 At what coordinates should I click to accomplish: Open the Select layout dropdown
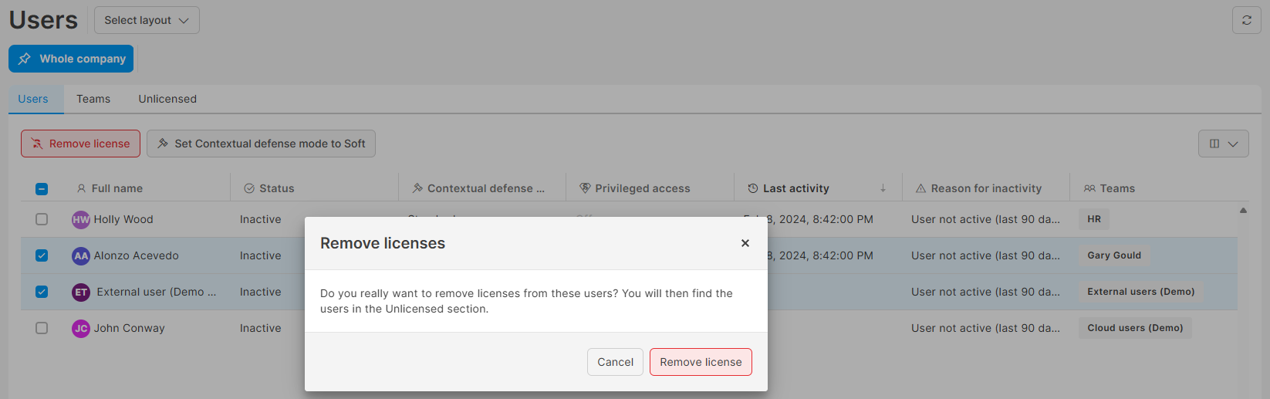147,20
